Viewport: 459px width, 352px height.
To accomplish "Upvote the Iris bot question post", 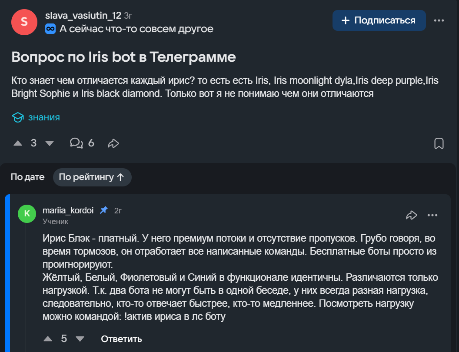I will pyautogui.click(x=18, y=143).
